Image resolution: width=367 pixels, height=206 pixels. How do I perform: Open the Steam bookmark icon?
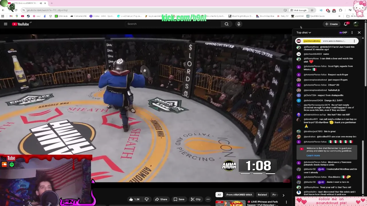point(28,16)
